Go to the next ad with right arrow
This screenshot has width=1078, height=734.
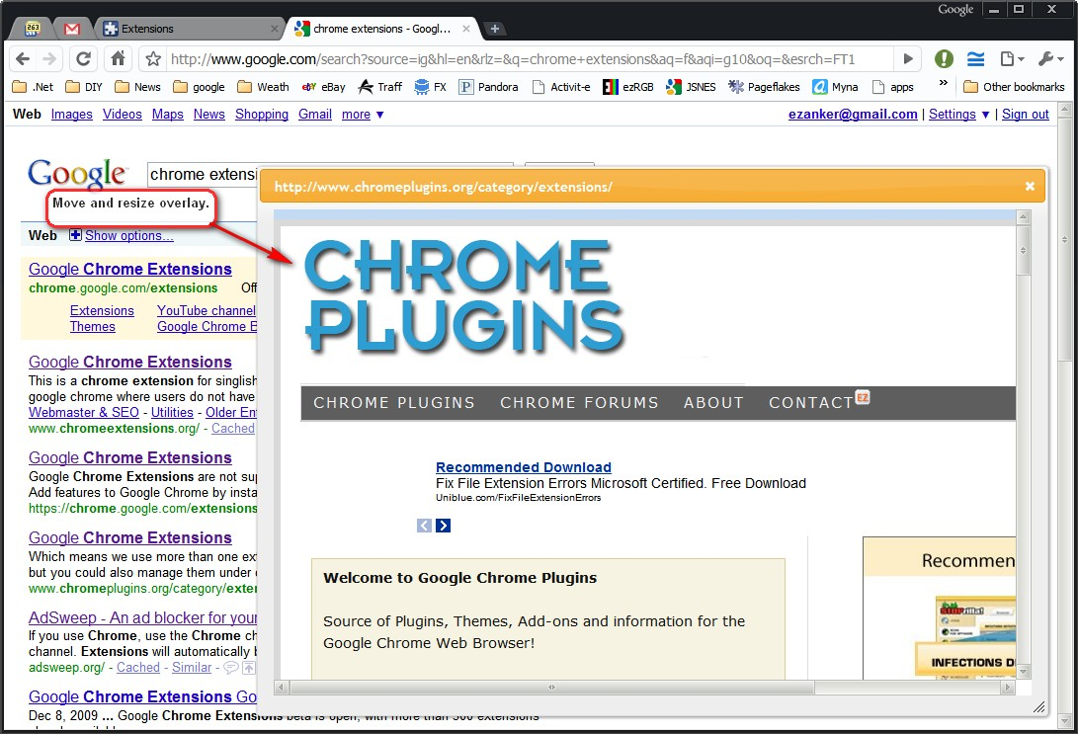444,526
